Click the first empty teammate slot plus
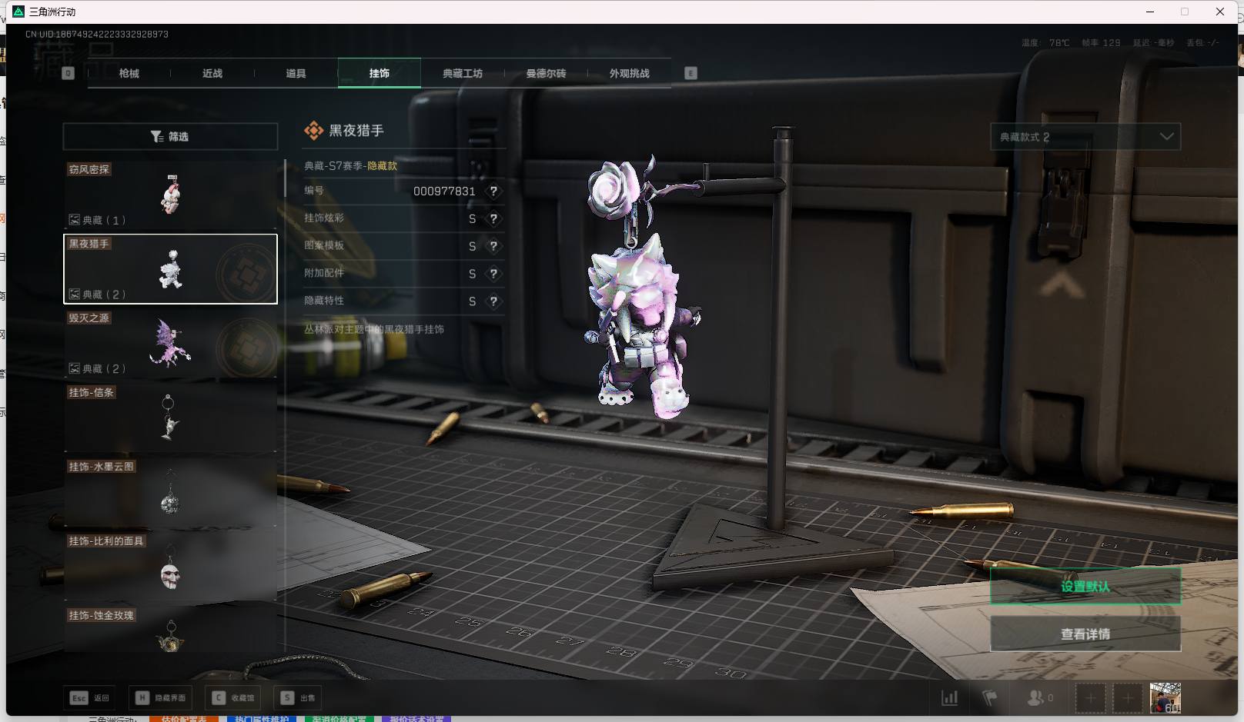 (x=1090, y=698)
